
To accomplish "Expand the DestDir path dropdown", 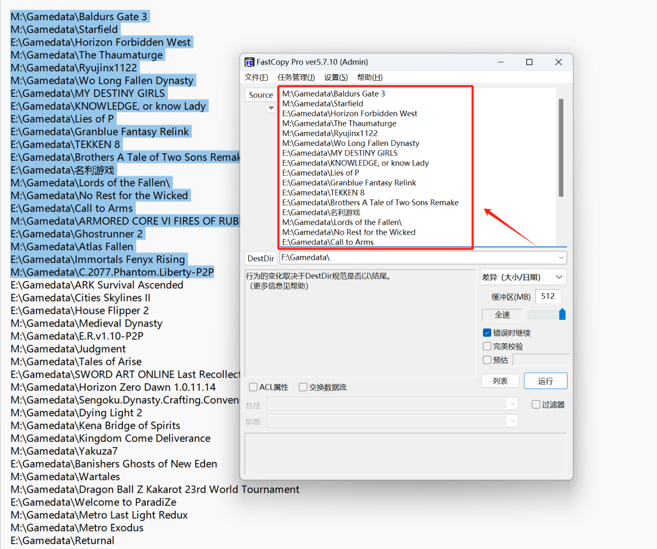I will pos(561,258).
